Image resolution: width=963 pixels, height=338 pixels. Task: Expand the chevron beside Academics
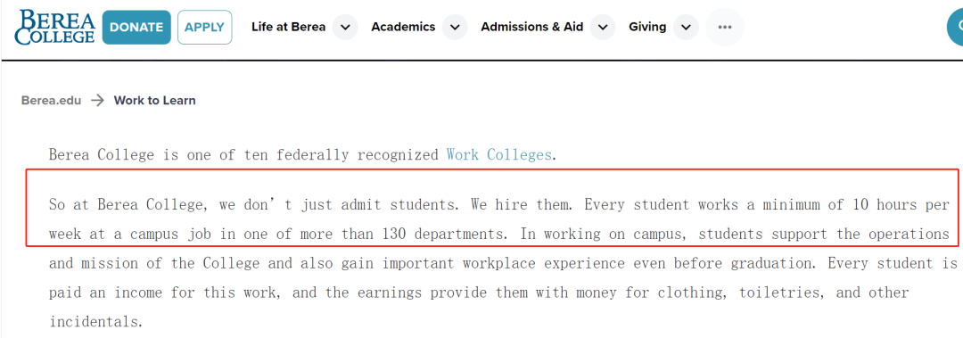point(455,27)
